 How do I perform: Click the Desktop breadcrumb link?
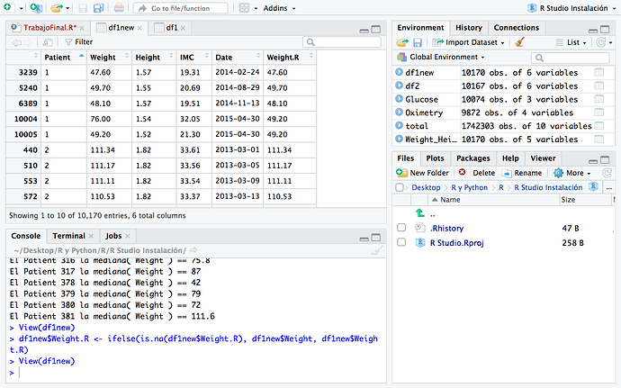tap(426, 187)
